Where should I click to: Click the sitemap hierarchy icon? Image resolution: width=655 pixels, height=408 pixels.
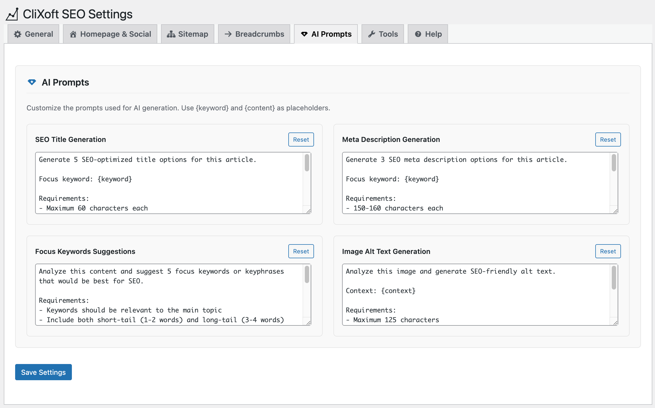tap(171, 34)
